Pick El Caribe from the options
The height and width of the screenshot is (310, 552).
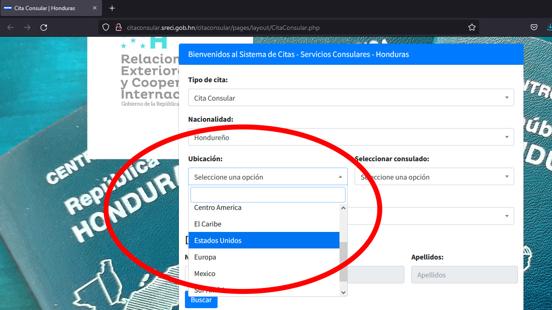(264, 224)
